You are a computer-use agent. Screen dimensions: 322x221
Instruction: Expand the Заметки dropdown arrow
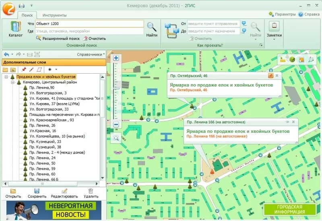[x=274, y=39]
